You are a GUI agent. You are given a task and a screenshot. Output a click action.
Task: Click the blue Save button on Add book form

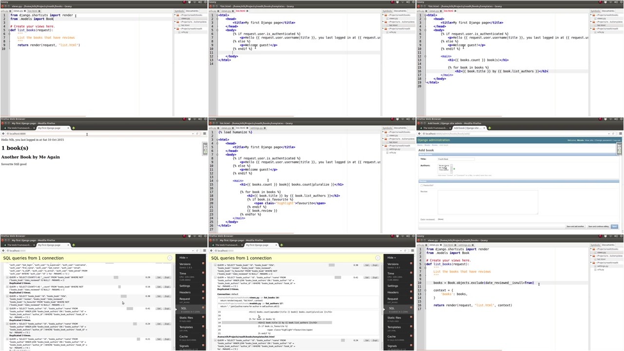[614, 226]
